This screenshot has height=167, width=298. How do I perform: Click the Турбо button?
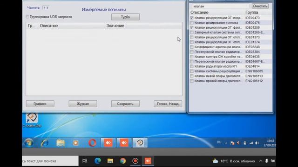point(125,17)
